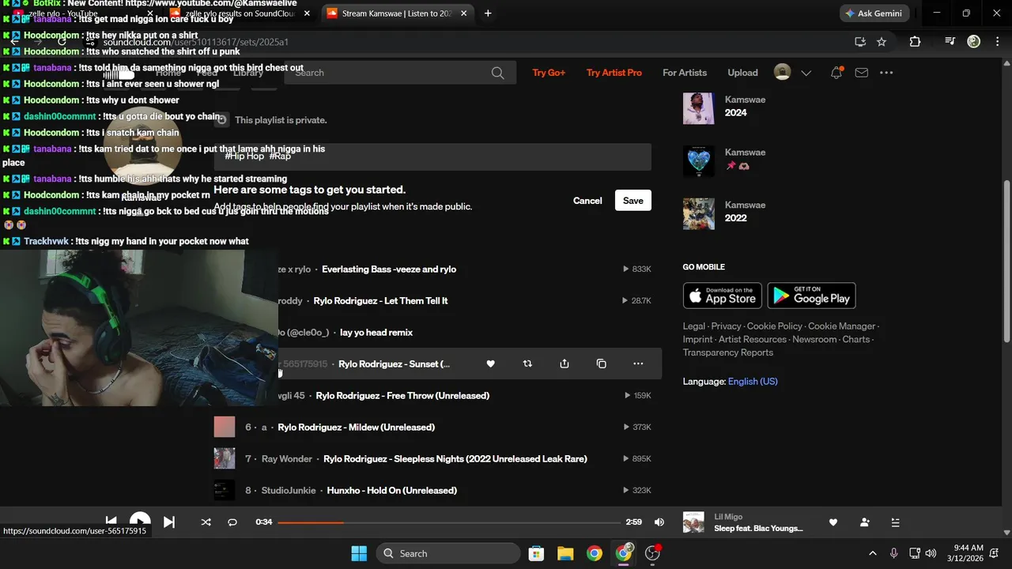Image resolution: width=1012 pixels, height=569 pixels.
Task: Mute the player volume
Action: point(659,522)
